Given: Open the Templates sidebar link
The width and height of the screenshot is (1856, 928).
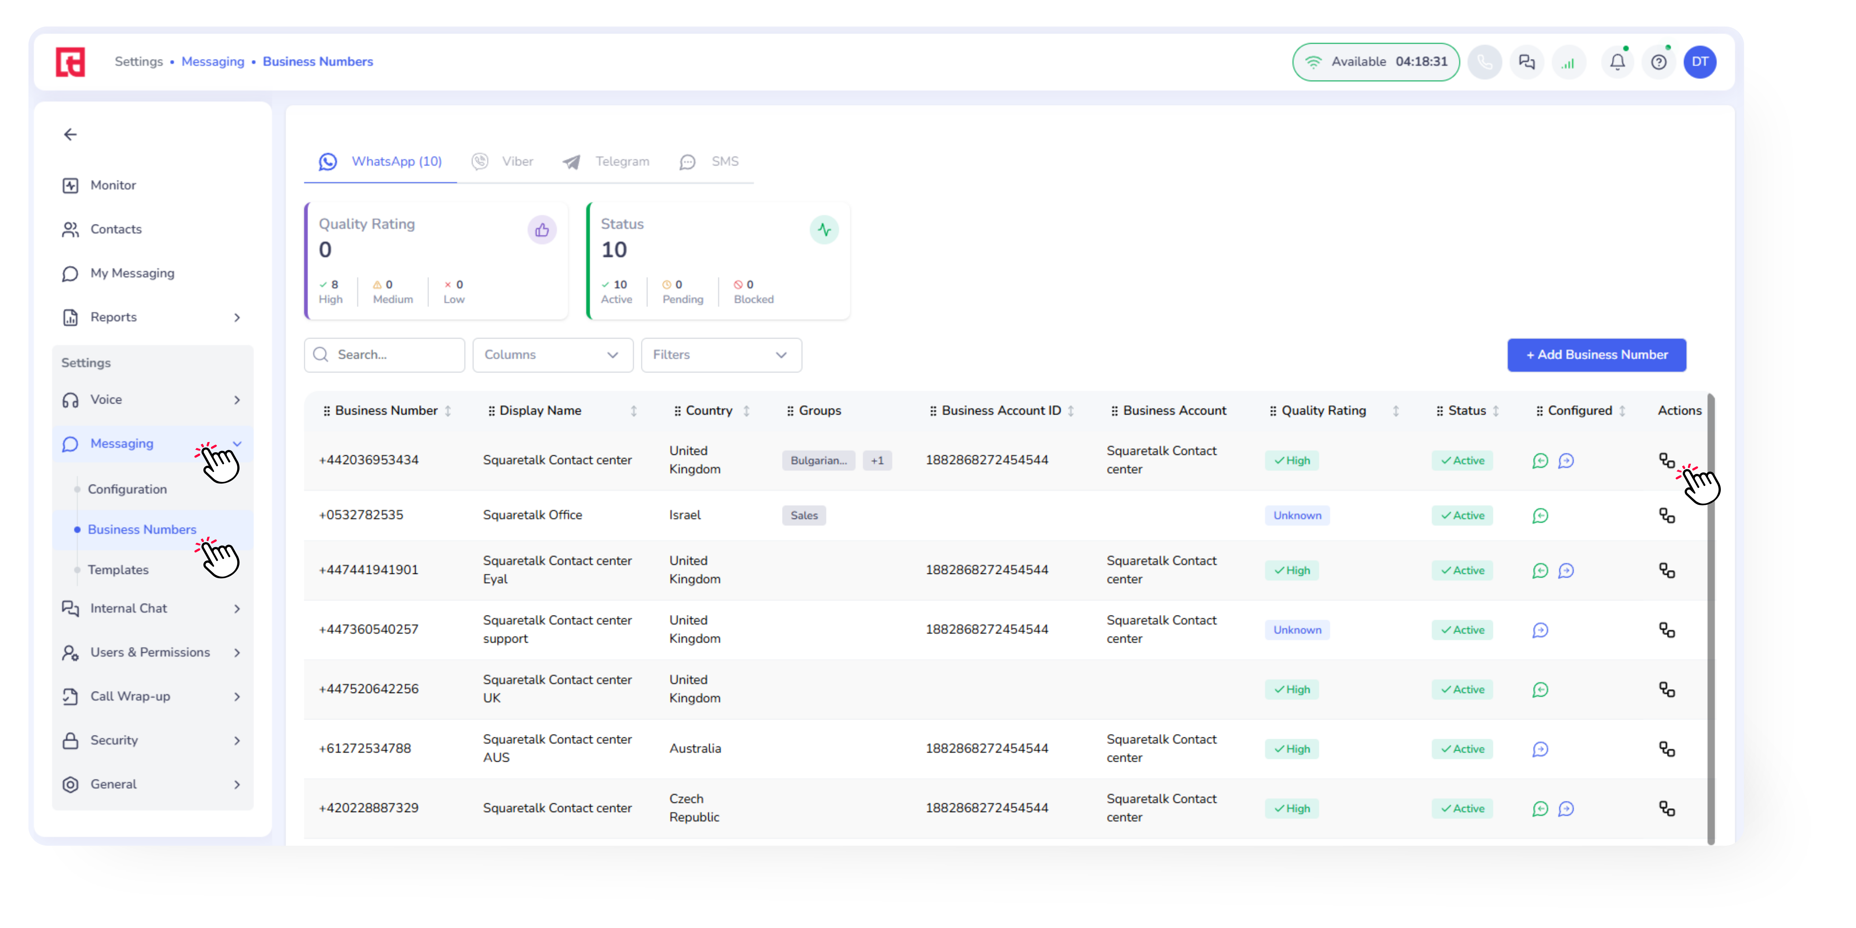Looking at the screenshot, I should pyautogui.click(x=118, y=570).
